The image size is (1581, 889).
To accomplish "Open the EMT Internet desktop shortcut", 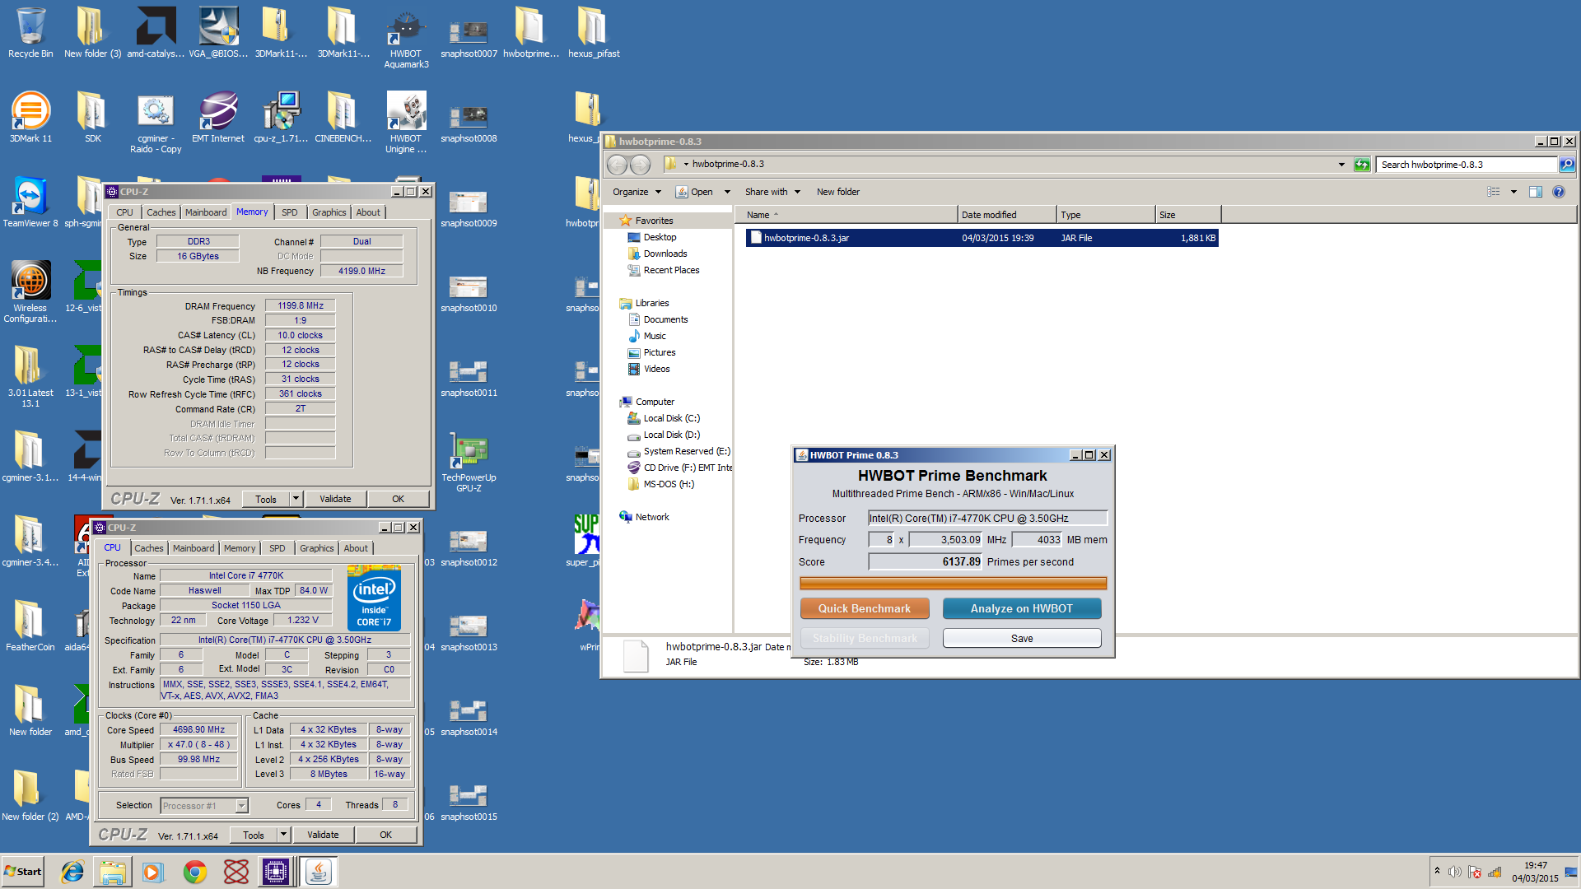I will pyautogui.click(x=218, y=117).
